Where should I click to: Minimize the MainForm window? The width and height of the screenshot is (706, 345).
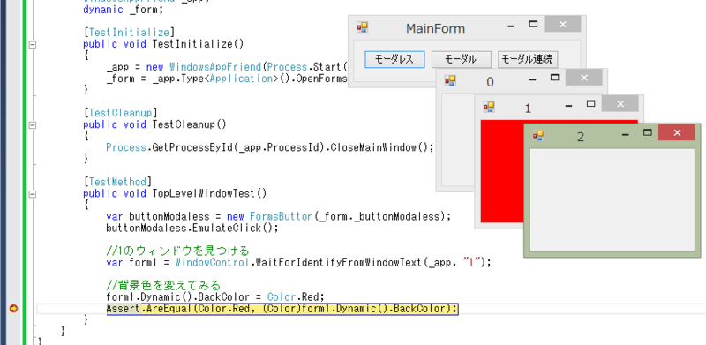pos(511,26)
